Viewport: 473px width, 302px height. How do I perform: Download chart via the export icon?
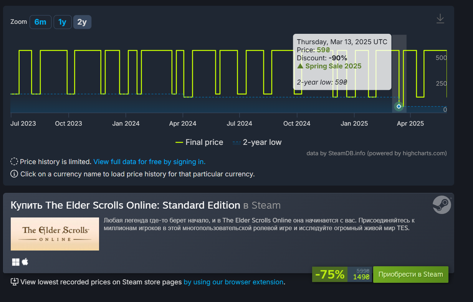(x=440, y=19)
